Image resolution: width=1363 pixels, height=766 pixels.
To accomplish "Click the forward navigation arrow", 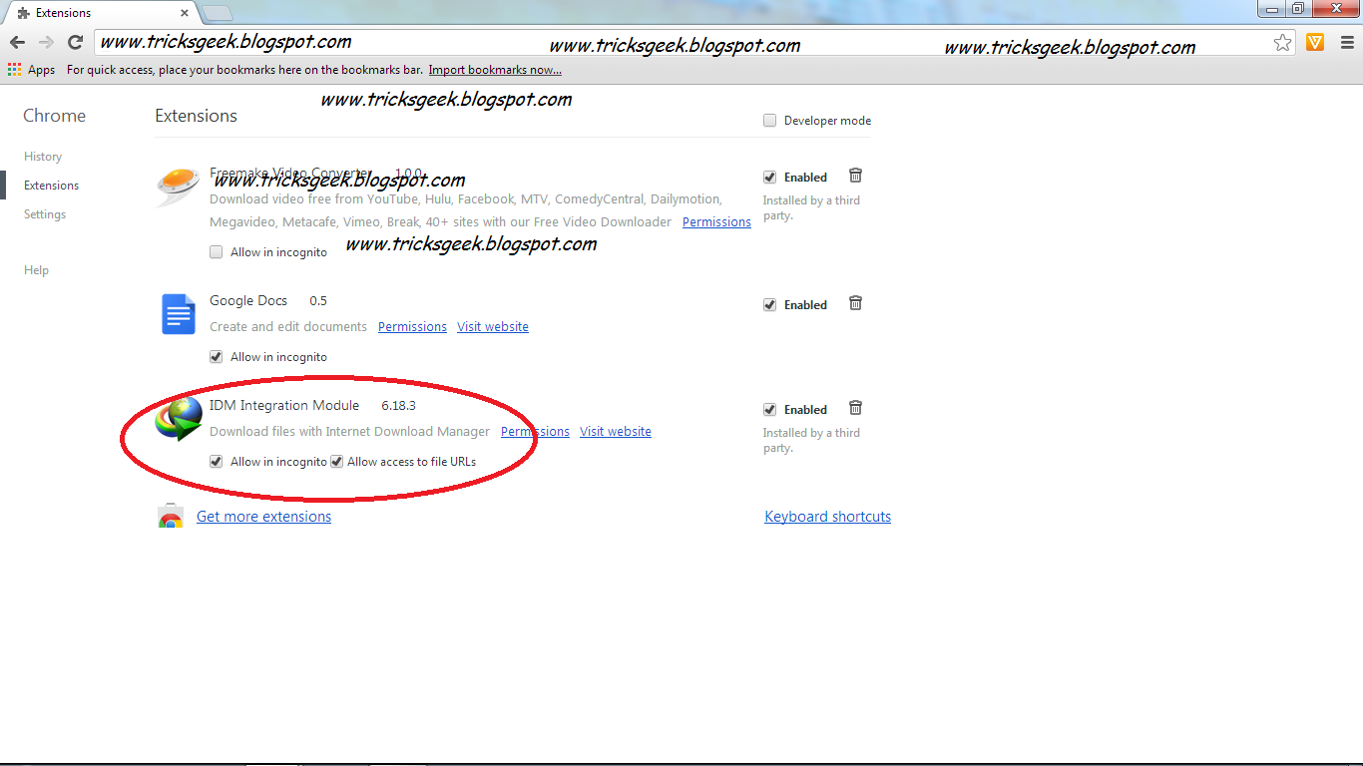I will [46, 42].
